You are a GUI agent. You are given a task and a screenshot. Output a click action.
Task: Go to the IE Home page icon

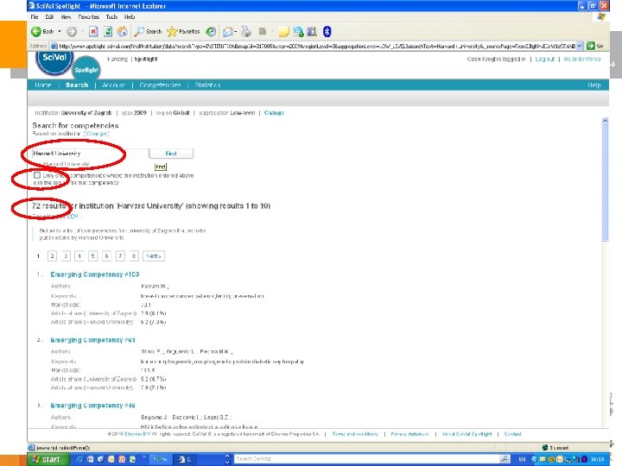point(123,31)
